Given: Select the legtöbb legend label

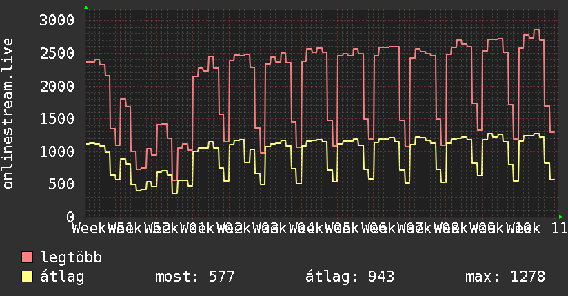Looking at the screenshot, I should pos(71,257).
